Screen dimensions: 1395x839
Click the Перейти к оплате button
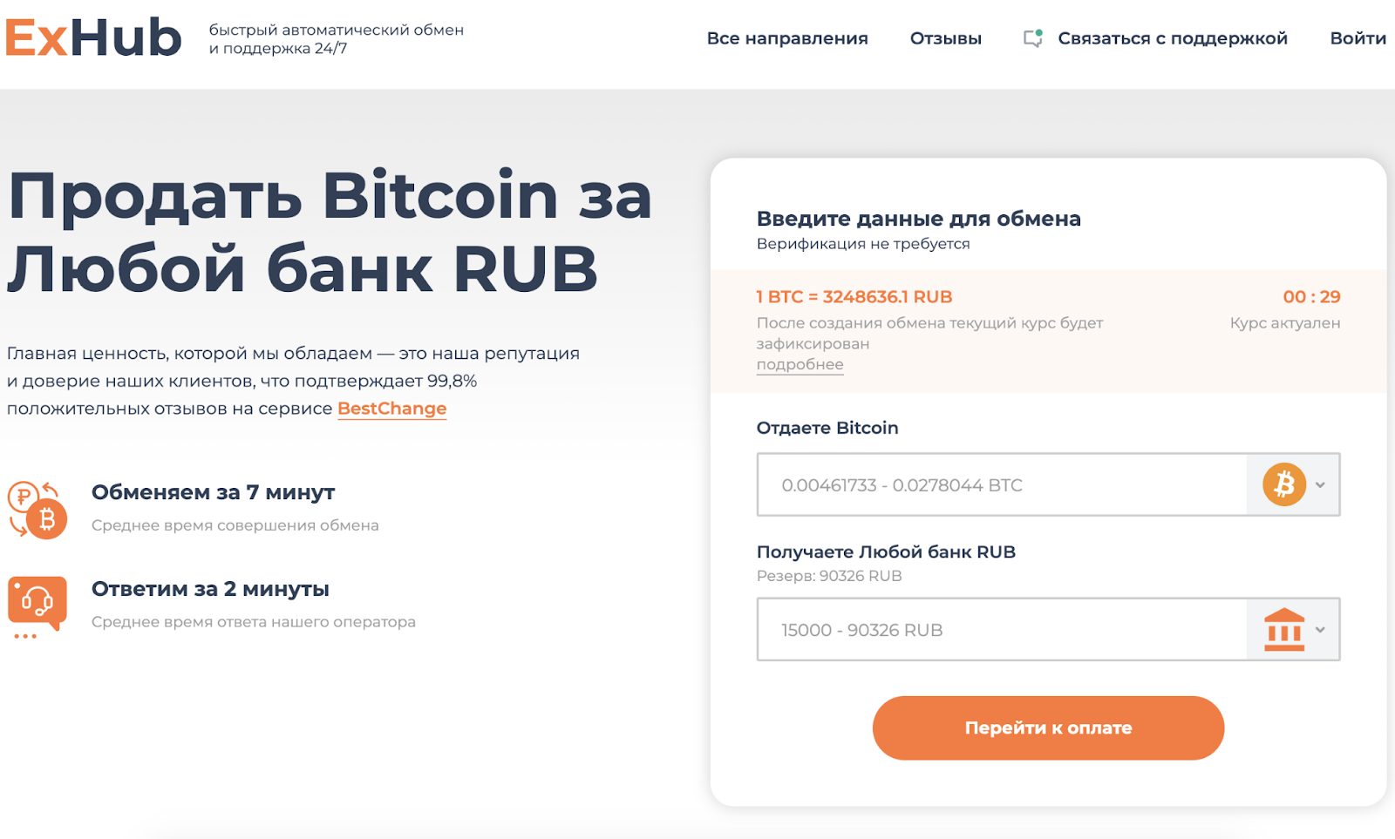point(1048,727)
